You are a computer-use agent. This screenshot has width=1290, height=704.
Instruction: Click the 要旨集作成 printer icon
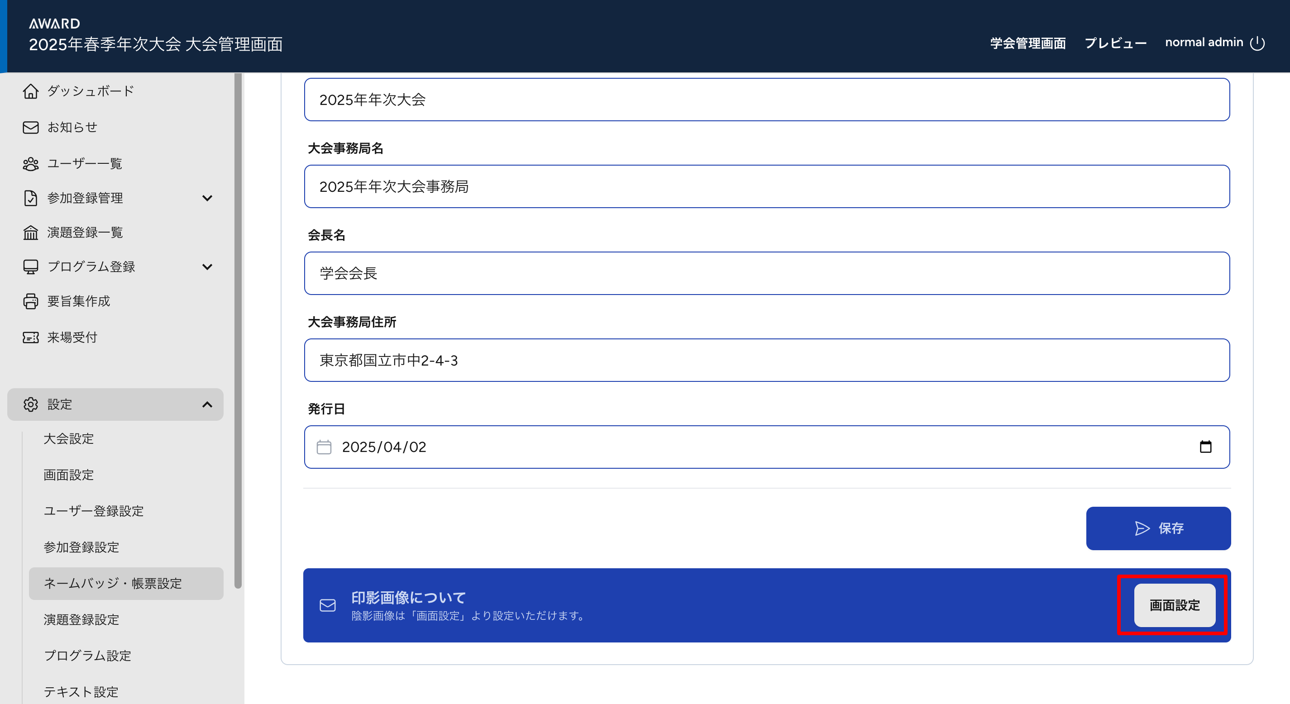[30, 301]
